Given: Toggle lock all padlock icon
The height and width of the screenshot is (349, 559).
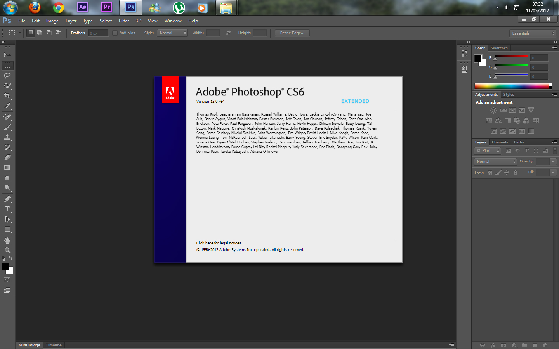Looking at the screenshot, I should pos(516,173).
